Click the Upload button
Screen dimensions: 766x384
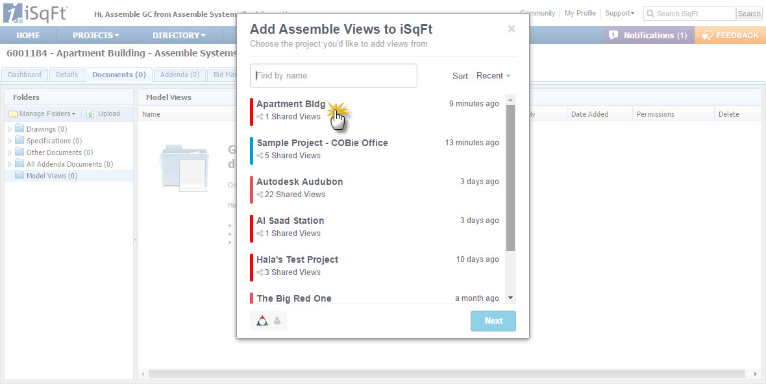pyautogui.click(x=103, y=114)
